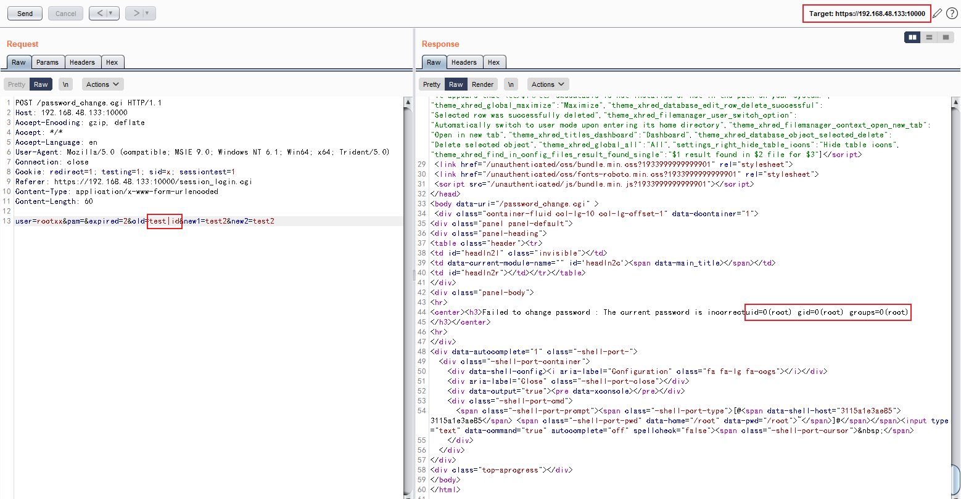Go to previous request with back arrow
Screen dimensions: 961x499
coord(98,13)
